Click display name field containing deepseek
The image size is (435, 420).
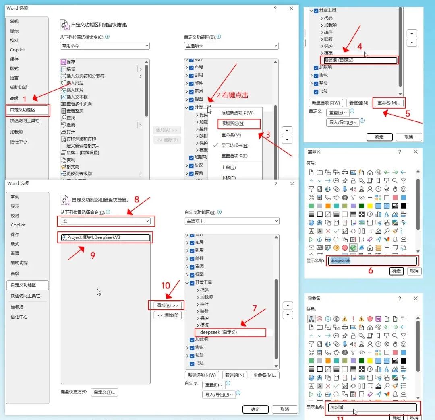click(372, 261)
